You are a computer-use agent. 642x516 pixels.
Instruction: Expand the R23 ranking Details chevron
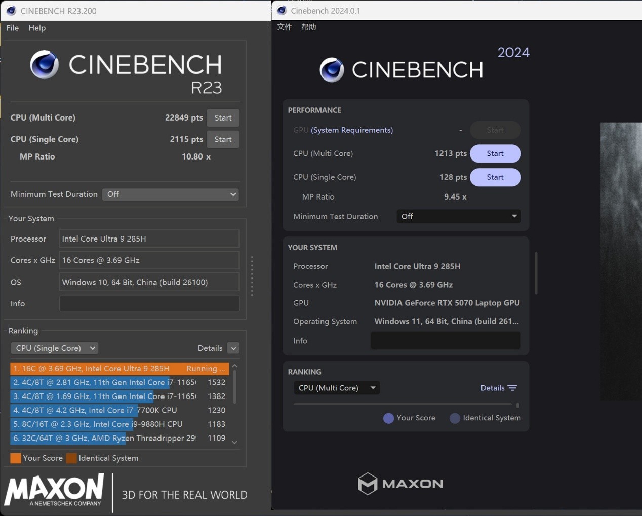(233, 348)
